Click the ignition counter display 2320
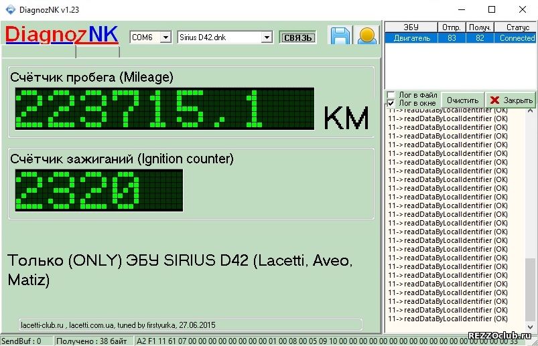This screenshot has height=346, width=538. click(98, 190)
